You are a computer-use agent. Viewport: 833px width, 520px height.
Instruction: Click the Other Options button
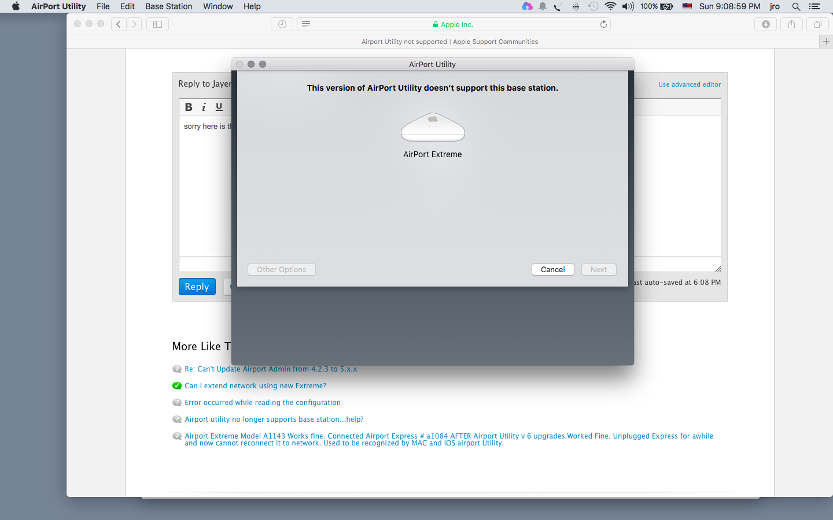pyautogui.click(x=282, y=269)
